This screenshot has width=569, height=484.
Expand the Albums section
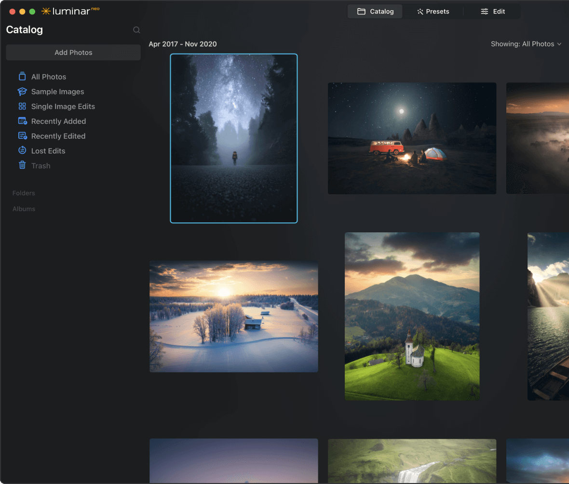[24, 209]
